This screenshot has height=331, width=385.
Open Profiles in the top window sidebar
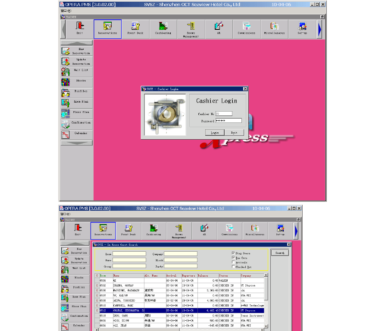(x=76, y=91)
